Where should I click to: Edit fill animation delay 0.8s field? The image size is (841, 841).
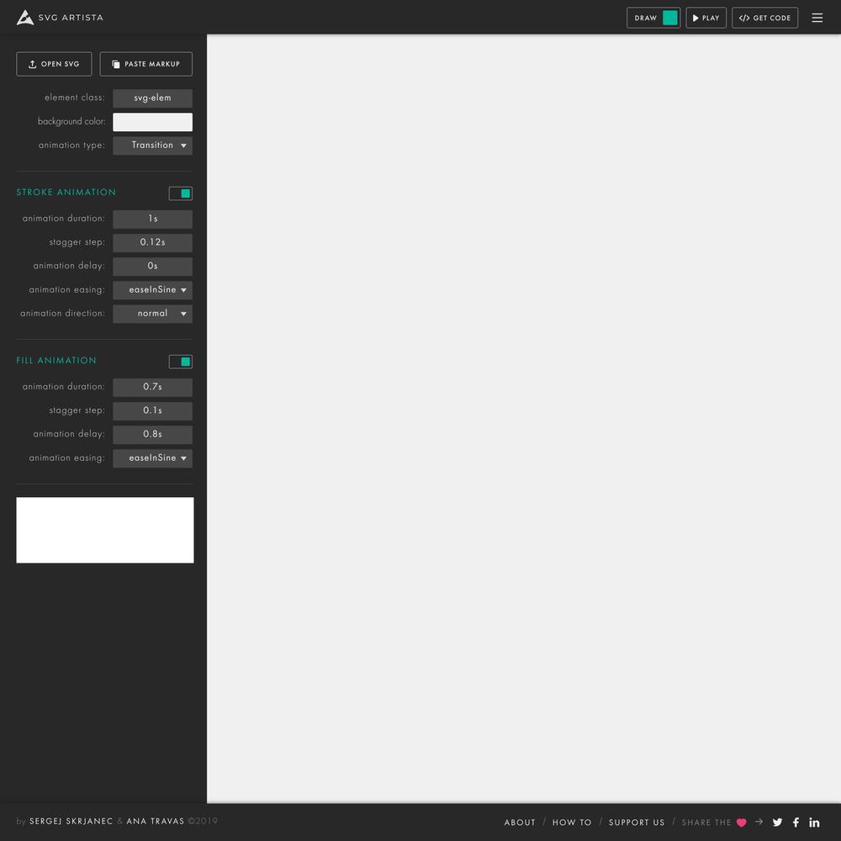tap(152, 434)
